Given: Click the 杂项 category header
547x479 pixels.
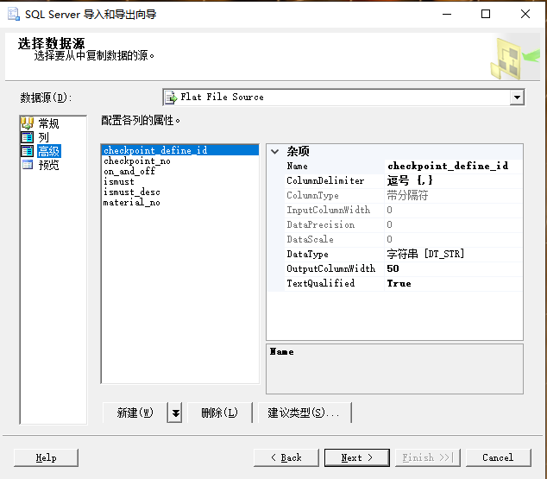Looking at the screenshot, I should tap(298, 151).
